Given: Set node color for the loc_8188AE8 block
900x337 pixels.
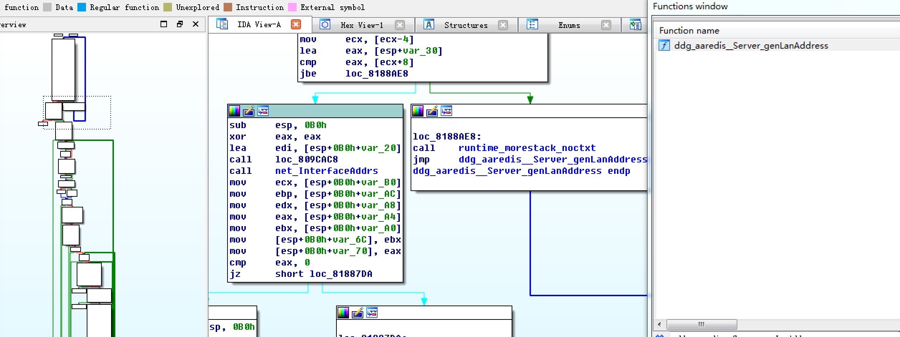Looking at the screenshot, I should [418, 111].
